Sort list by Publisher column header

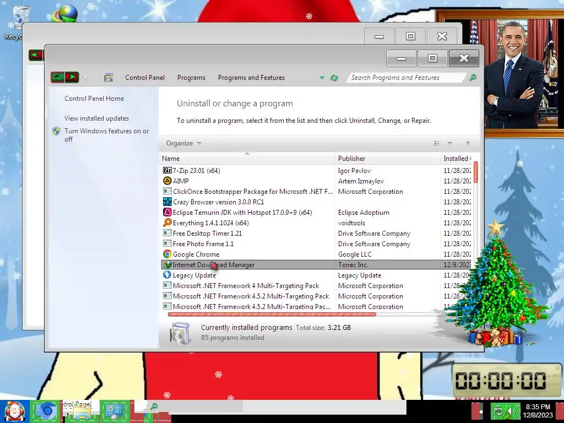coord(387,158)
